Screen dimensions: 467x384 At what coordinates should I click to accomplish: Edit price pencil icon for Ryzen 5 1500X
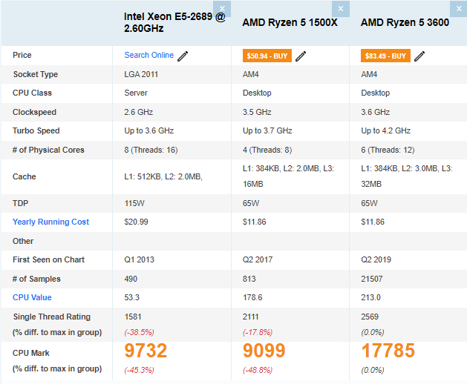coord(301,56)
